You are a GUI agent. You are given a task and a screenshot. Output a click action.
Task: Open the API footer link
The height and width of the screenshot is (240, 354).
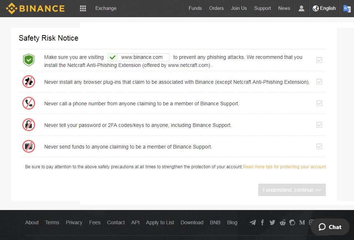click(135, 222)
